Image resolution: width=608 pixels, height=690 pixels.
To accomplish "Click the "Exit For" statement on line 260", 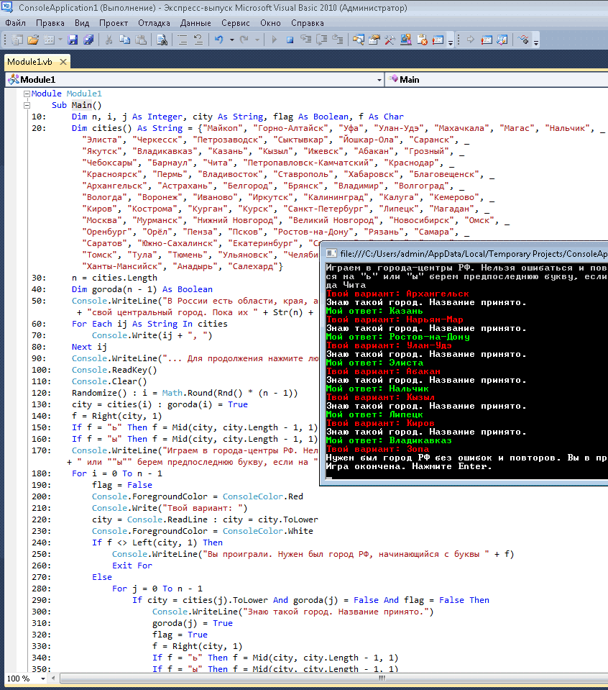I will (x=132, y=566).
